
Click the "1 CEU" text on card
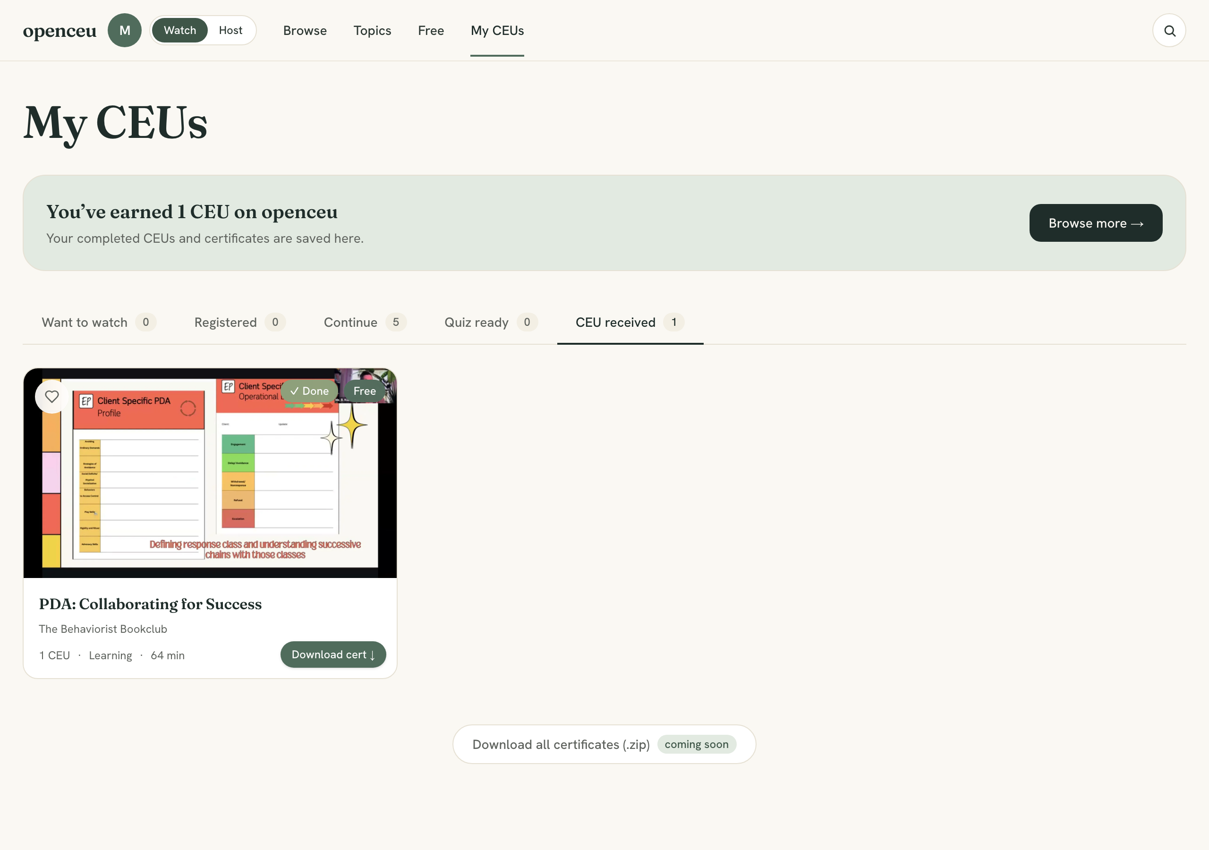click(x=54, y=655)
